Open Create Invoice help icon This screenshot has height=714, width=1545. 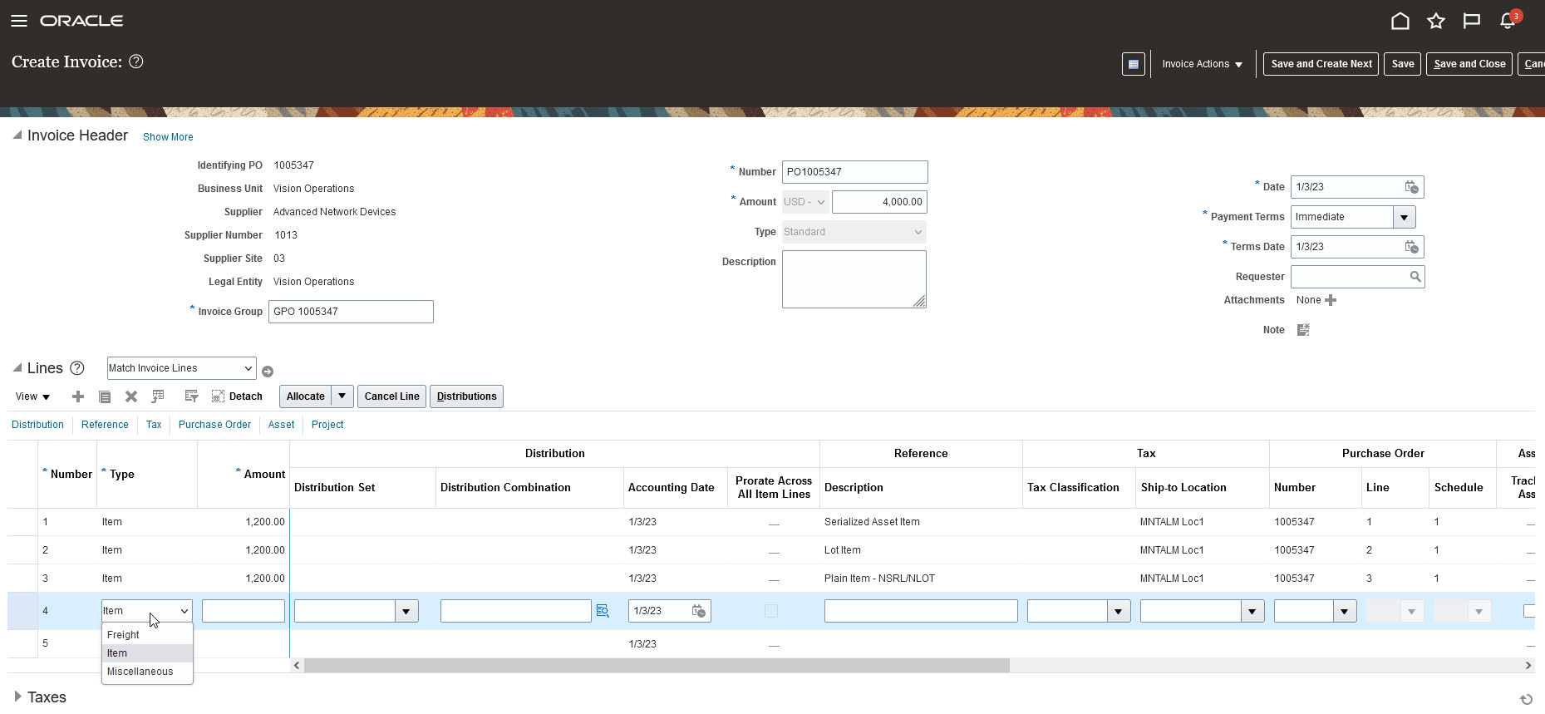pyautogui.click(x=136, y=62)
